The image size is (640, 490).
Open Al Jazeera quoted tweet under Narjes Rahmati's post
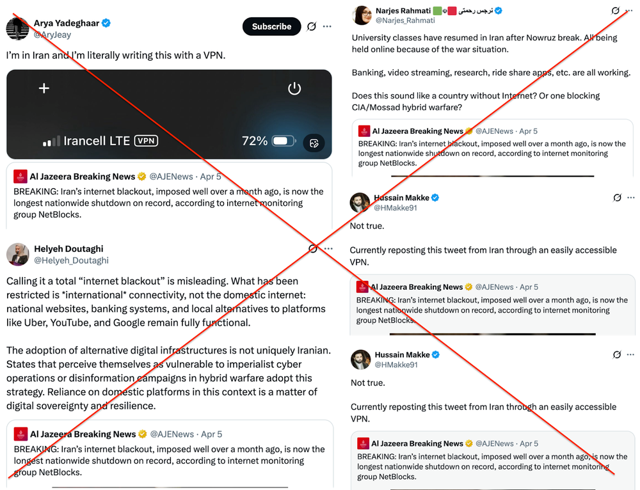(493, 148)
